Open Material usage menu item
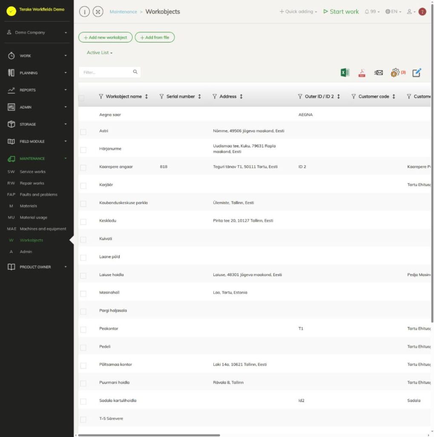 click(33, 217)
